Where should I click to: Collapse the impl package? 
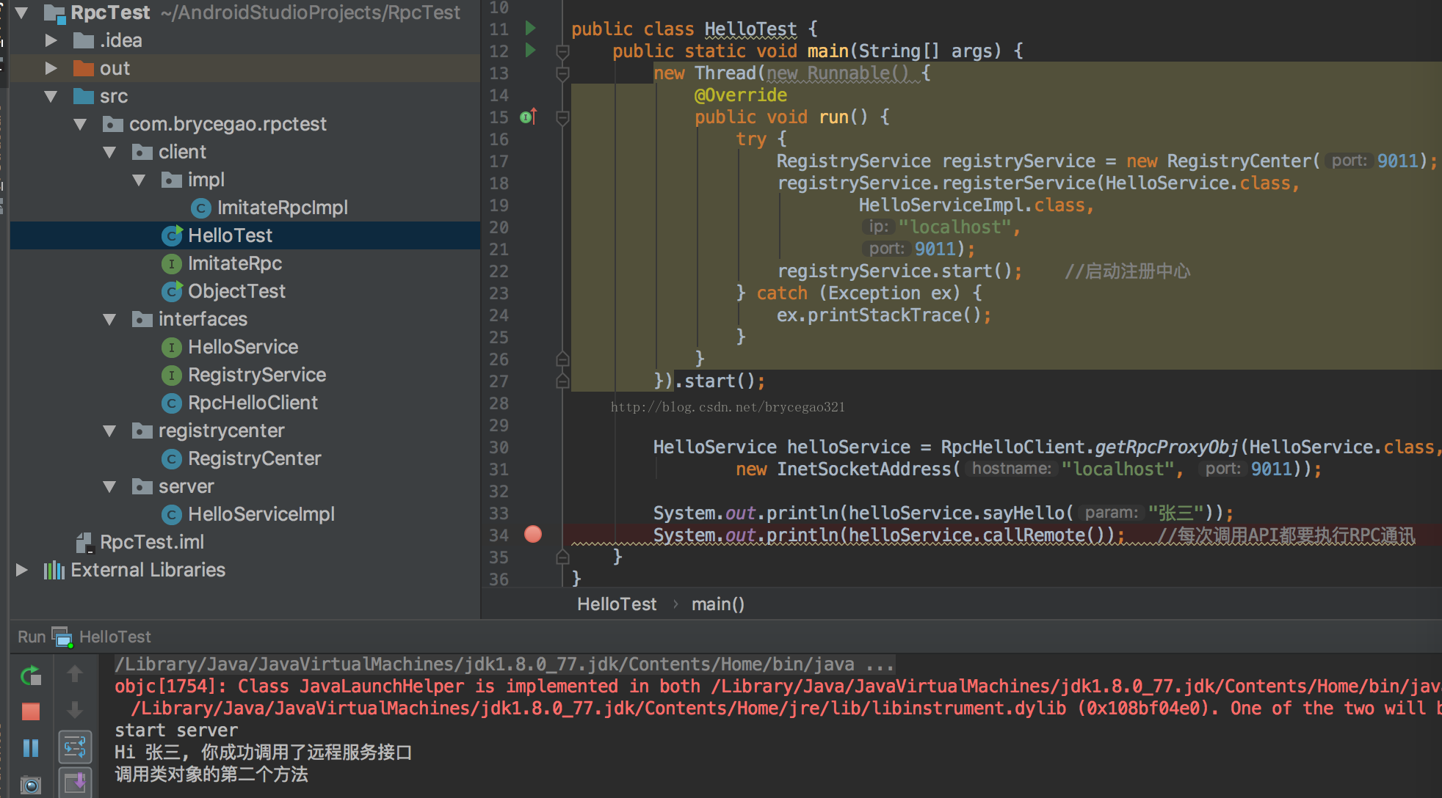[x=140, y=180]
